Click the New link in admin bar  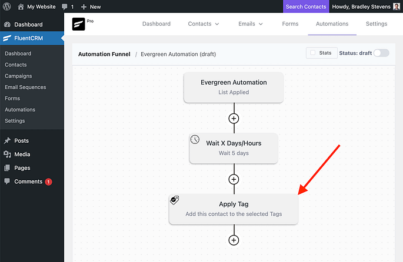[95, 7]
